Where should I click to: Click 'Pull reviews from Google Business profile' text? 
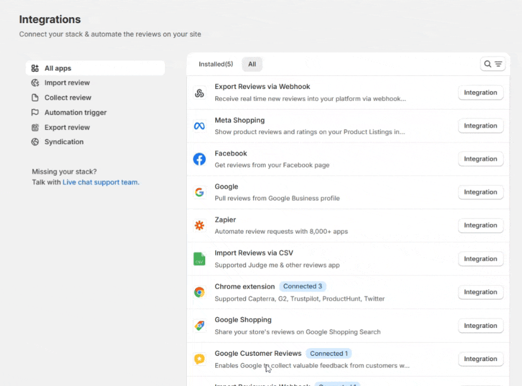(x=278, y=198)
